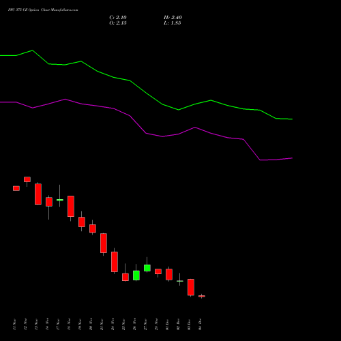
Task: Click the high value H: 2.40
Action: [x=173, y=18]
